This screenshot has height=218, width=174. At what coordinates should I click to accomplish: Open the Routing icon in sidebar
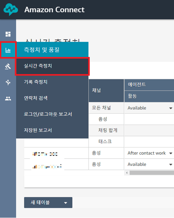click(8, 66)
